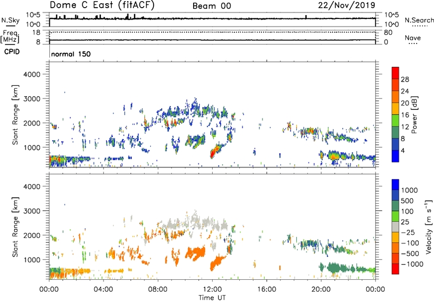
Task: Click the 'CPID' label
Action: click(x=12, y=52)
